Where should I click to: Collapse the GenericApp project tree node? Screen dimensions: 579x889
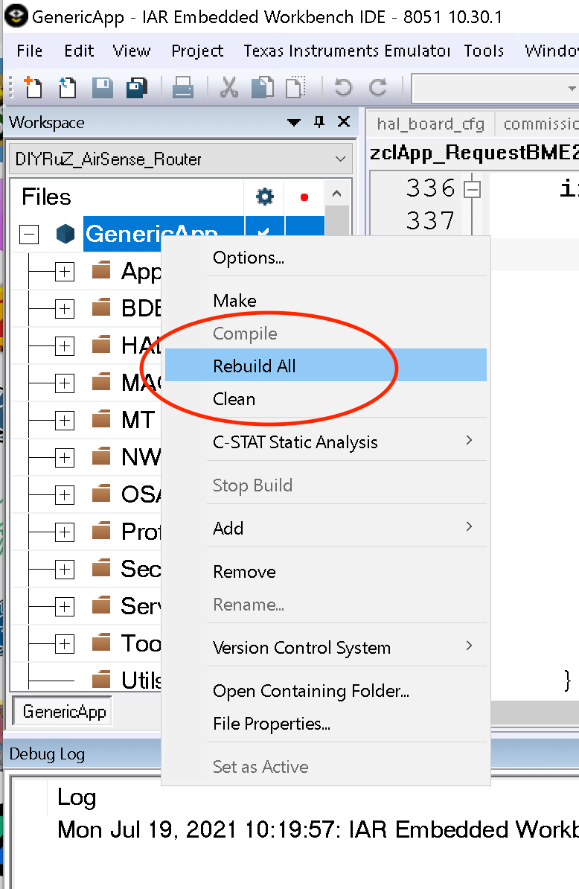click(29, 234)
